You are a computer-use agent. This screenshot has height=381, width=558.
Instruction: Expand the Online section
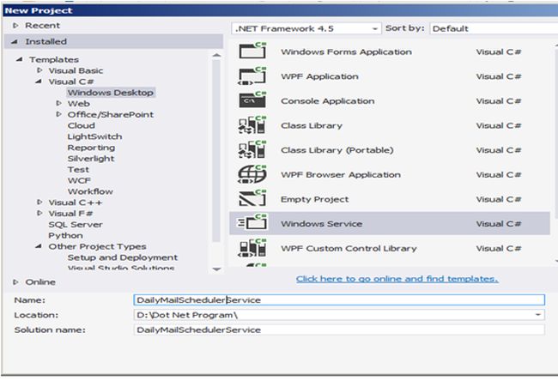click(x=15, y=281)
